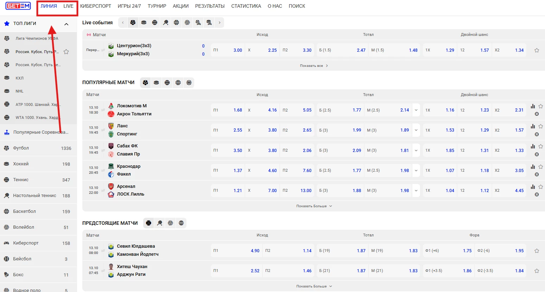Open Футбол category with 1336 events

point(38,148)
